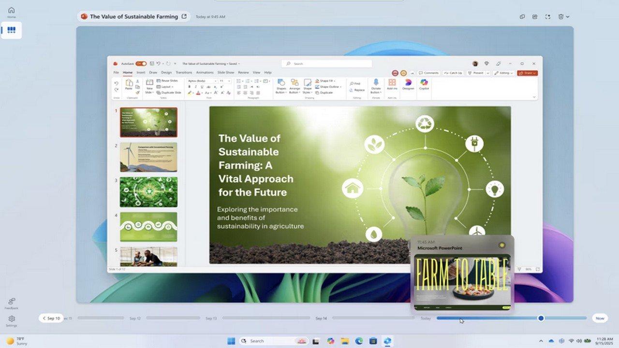Go back to Sep 10 on timeline

pos(51,318)
